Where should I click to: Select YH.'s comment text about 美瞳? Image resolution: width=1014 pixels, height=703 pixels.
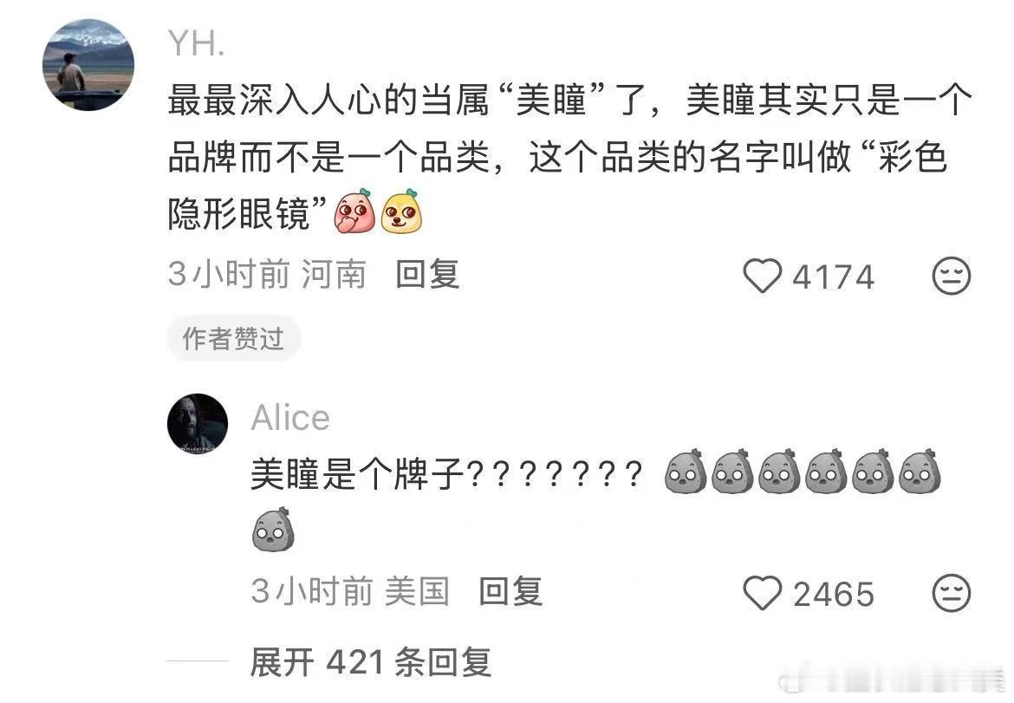click(x=569, y=157)
